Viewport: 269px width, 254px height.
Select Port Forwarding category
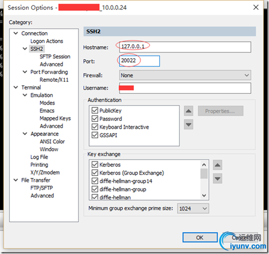pyautogui.click(x=49, y=72)
